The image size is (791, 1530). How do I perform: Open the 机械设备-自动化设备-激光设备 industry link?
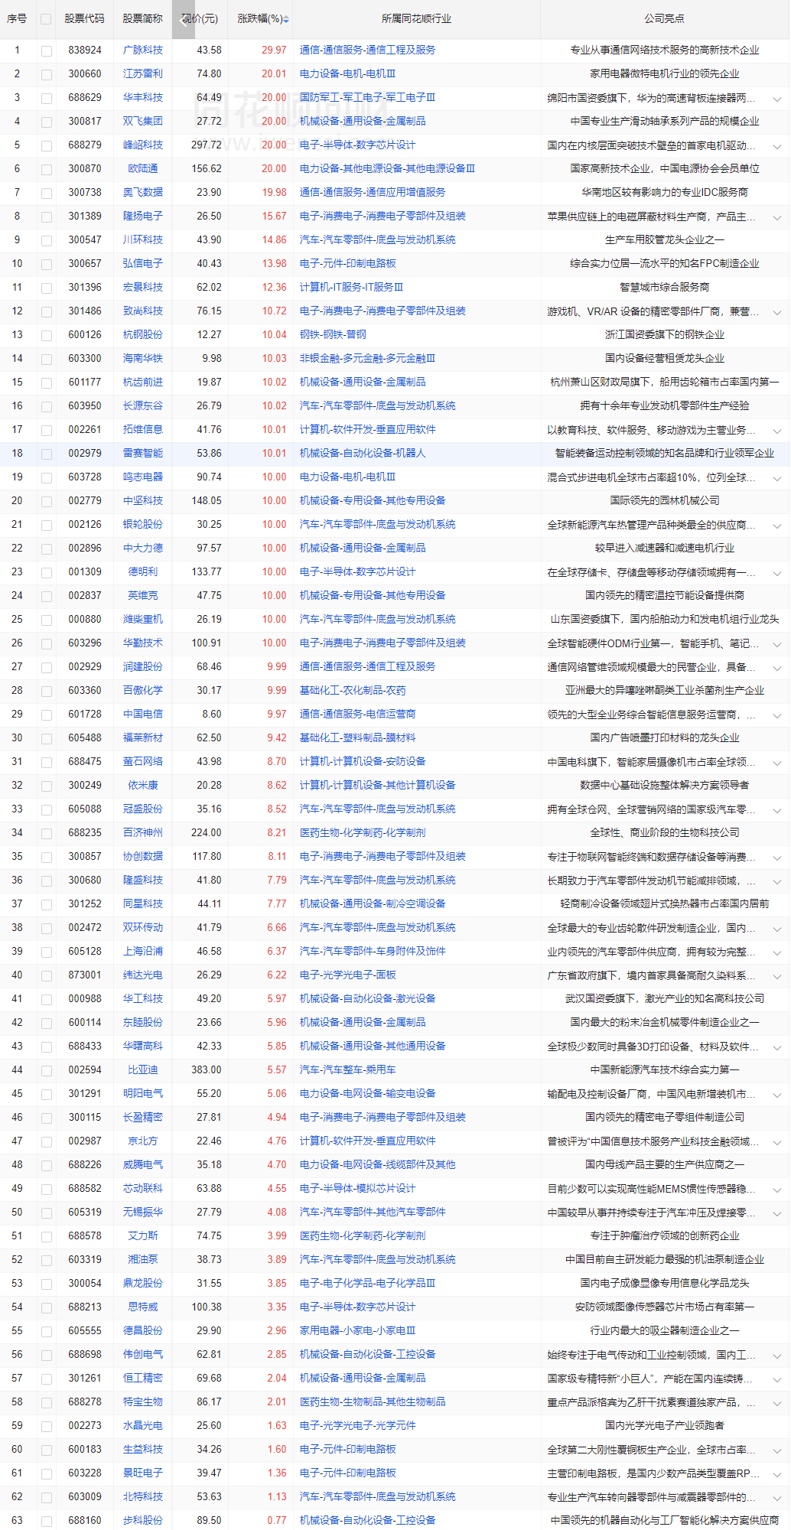click(x=367, y=998)
